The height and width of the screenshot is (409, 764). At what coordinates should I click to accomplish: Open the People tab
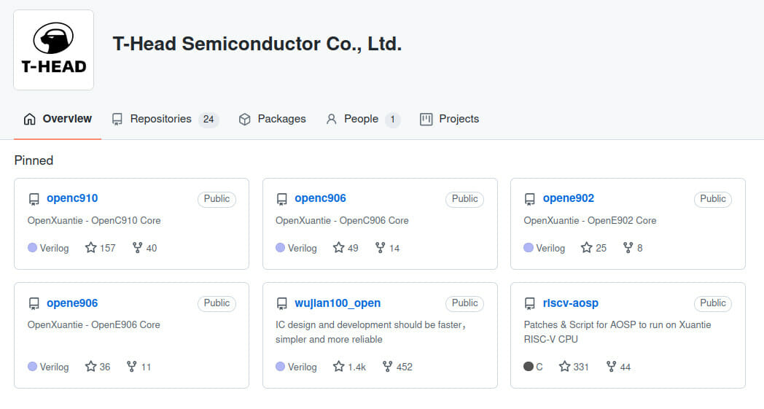coord(362,119)
